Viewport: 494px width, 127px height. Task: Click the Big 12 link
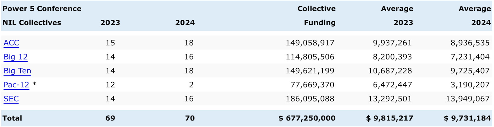coord(15,57)
